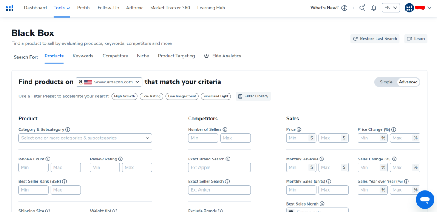The image size is (437, 212).
Task: Open Follow-Up in the top nav
Action: (108, 8)
